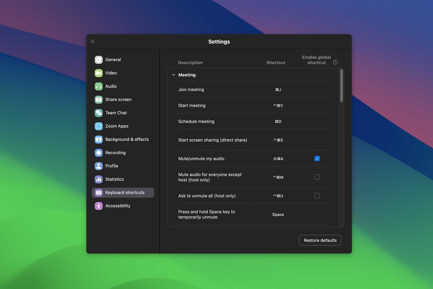Click the Video camera icon
The width and height of the screenshot is (433, 289).
click(99, 73)
